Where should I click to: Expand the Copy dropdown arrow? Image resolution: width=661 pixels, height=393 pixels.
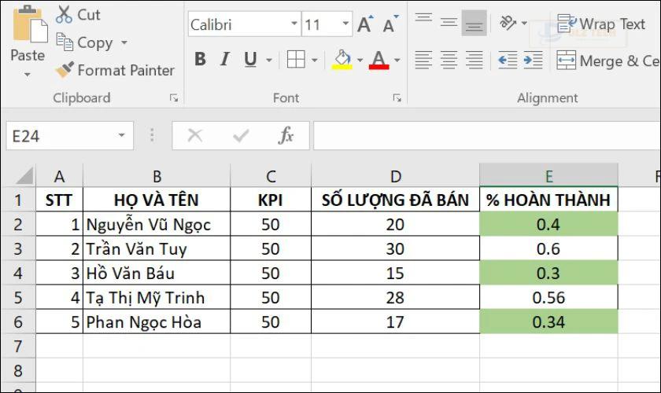click(x=124, y=42)
